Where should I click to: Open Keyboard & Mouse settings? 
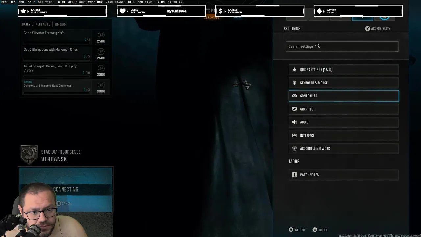344,83
